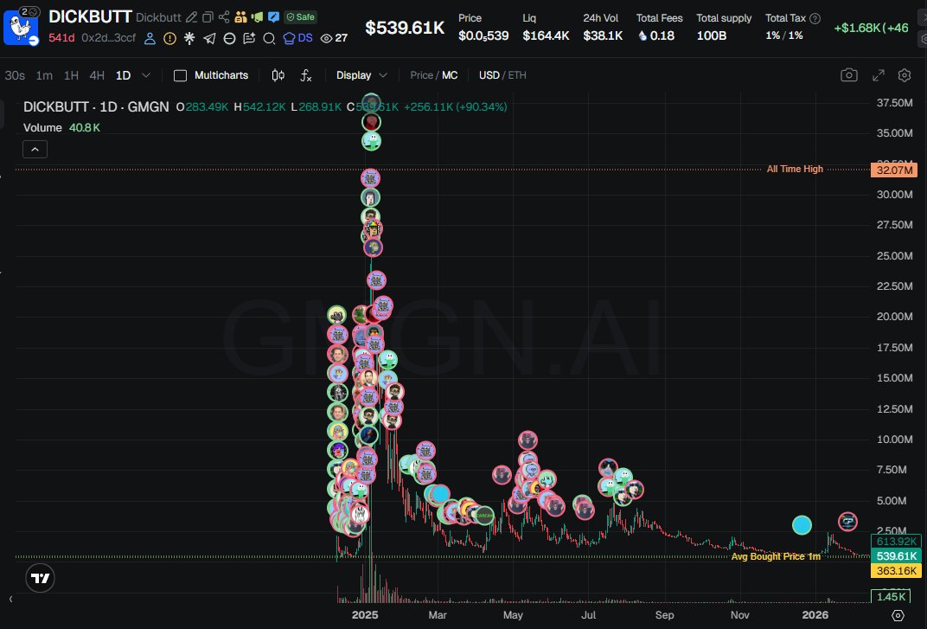Click the TradingView logo button
The width and height of the screenshot is (927, 629).
click(40, 578)
